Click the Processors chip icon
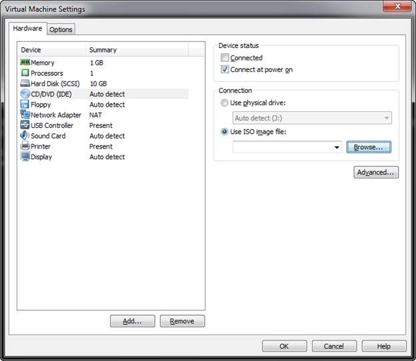416x361 pixels. tap(25, 73)
